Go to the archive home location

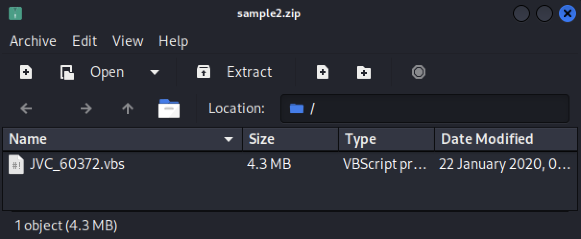169,108
